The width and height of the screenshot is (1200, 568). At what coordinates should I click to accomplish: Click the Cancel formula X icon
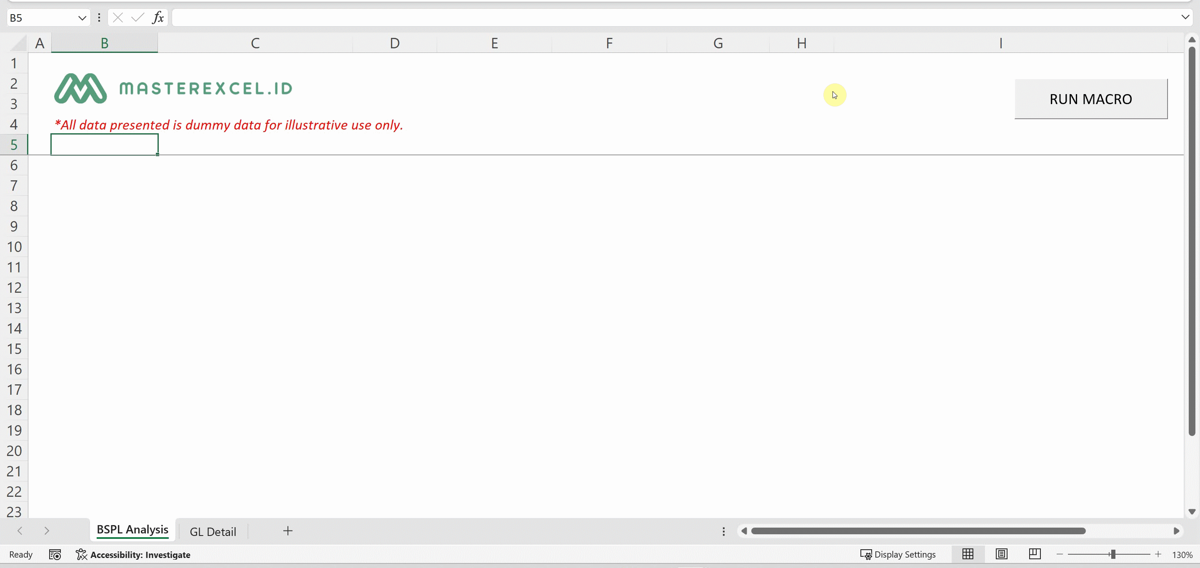tap(118, 17)
